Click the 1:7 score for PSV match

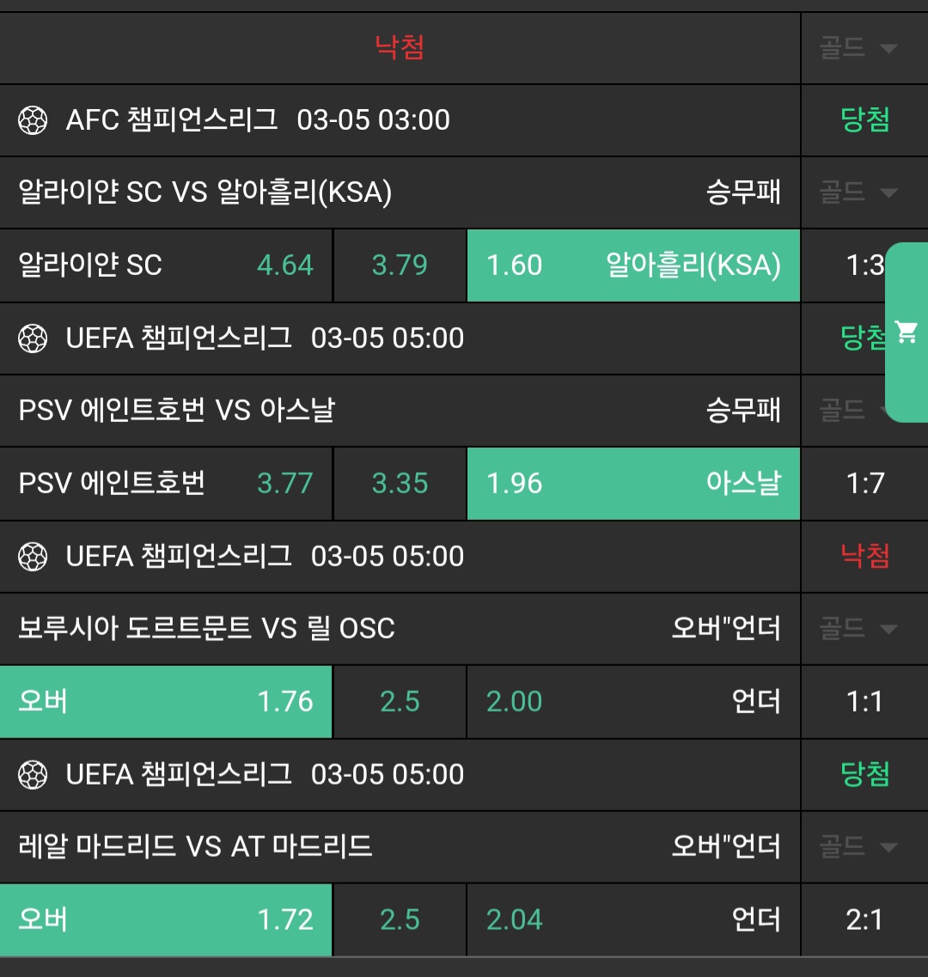tap(864, 484)
